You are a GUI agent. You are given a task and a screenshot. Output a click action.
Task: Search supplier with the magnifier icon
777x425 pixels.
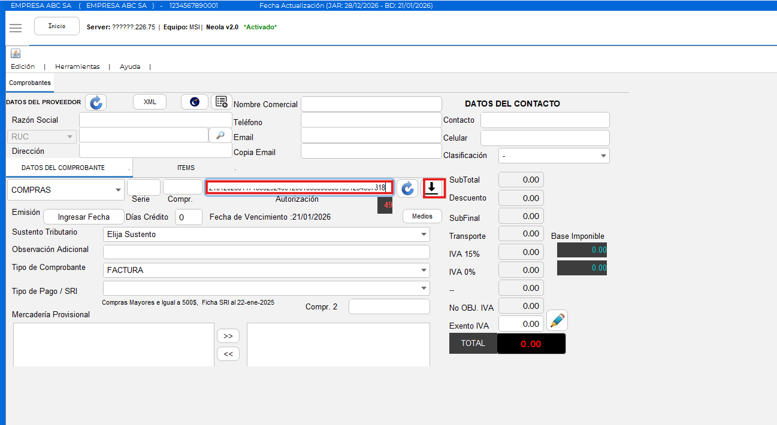[220, 135]
